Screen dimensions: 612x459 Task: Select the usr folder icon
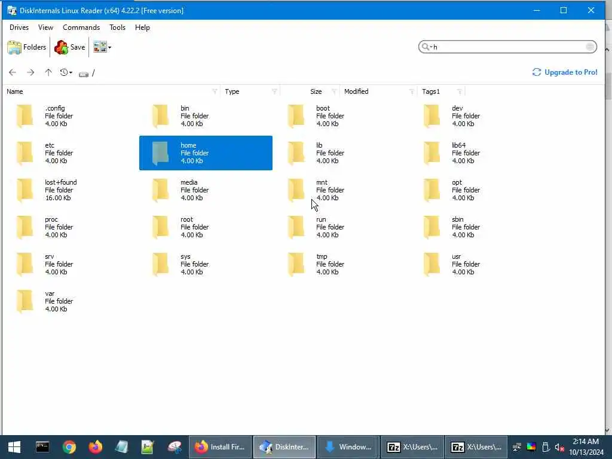[432, 264]
